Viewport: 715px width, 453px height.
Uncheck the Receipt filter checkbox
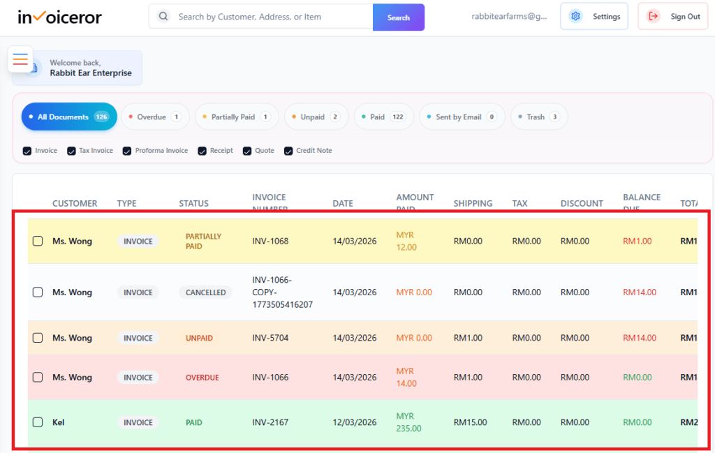click(202, 150)
